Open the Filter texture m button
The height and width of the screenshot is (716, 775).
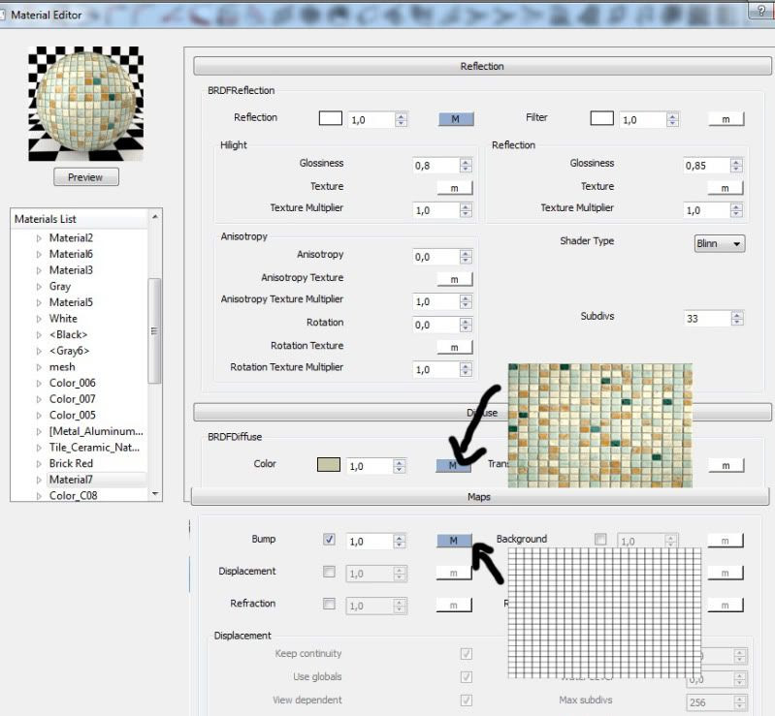click(x=726, y=119)
